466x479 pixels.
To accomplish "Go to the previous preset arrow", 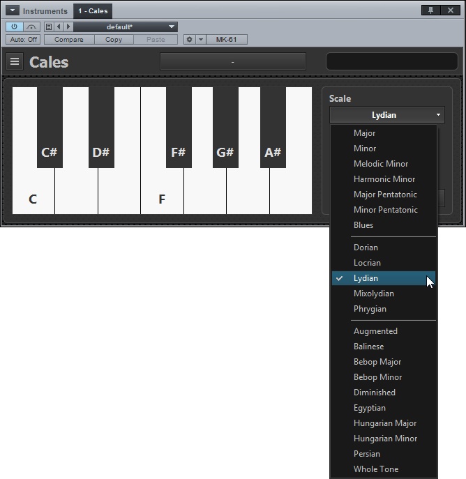I will coord(59,27).
